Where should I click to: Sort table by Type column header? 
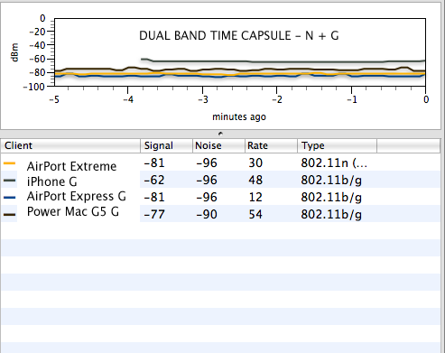click(x=338, y=145)
